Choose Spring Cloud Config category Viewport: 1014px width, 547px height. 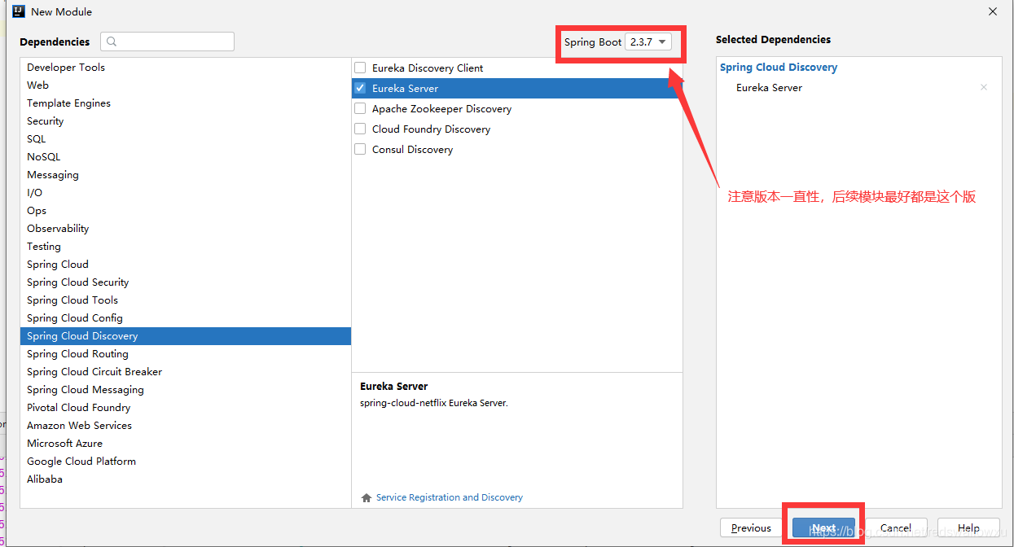click(x=186, y=318)
